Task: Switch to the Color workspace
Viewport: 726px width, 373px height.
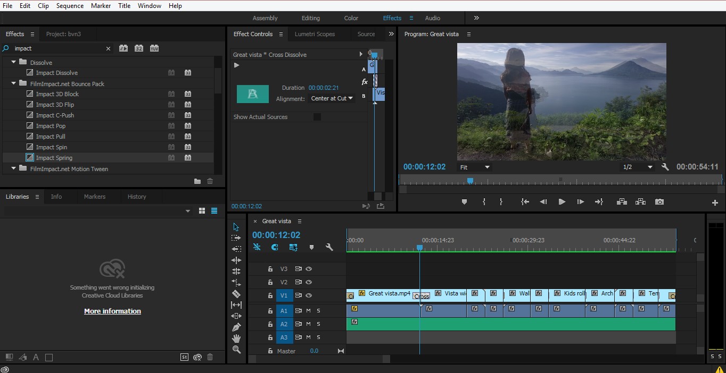Action: [351, 18]
